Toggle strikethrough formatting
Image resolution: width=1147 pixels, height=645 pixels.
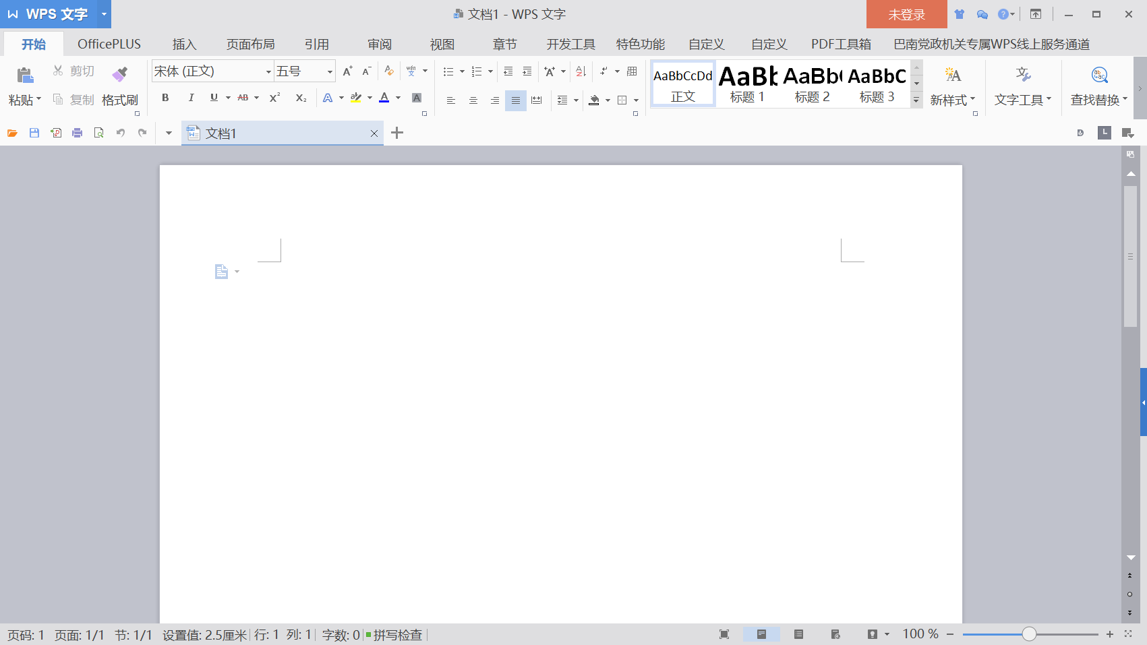pyautogui.click(x=243, y=98)
